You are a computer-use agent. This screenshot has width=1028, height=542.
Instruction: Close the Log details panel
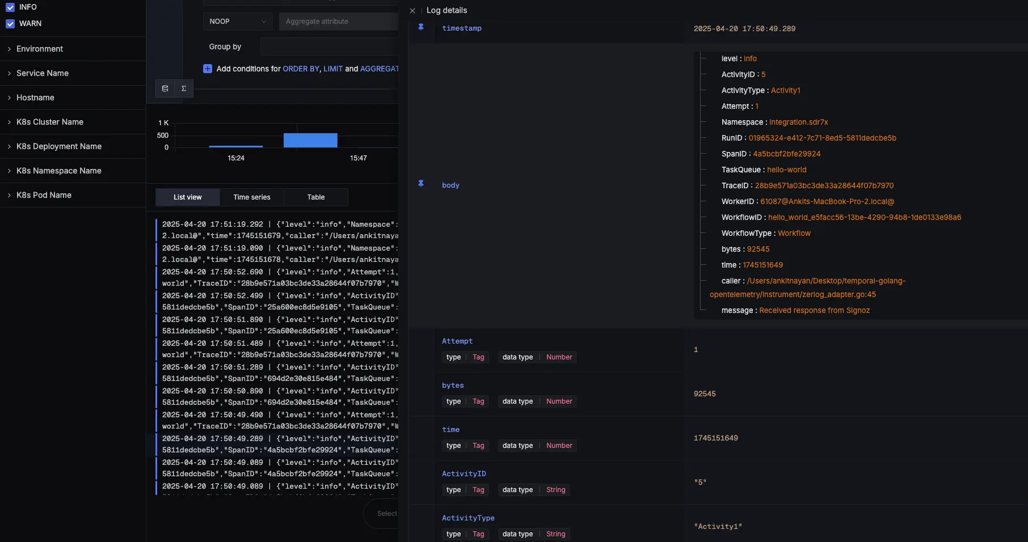point(412,11)
